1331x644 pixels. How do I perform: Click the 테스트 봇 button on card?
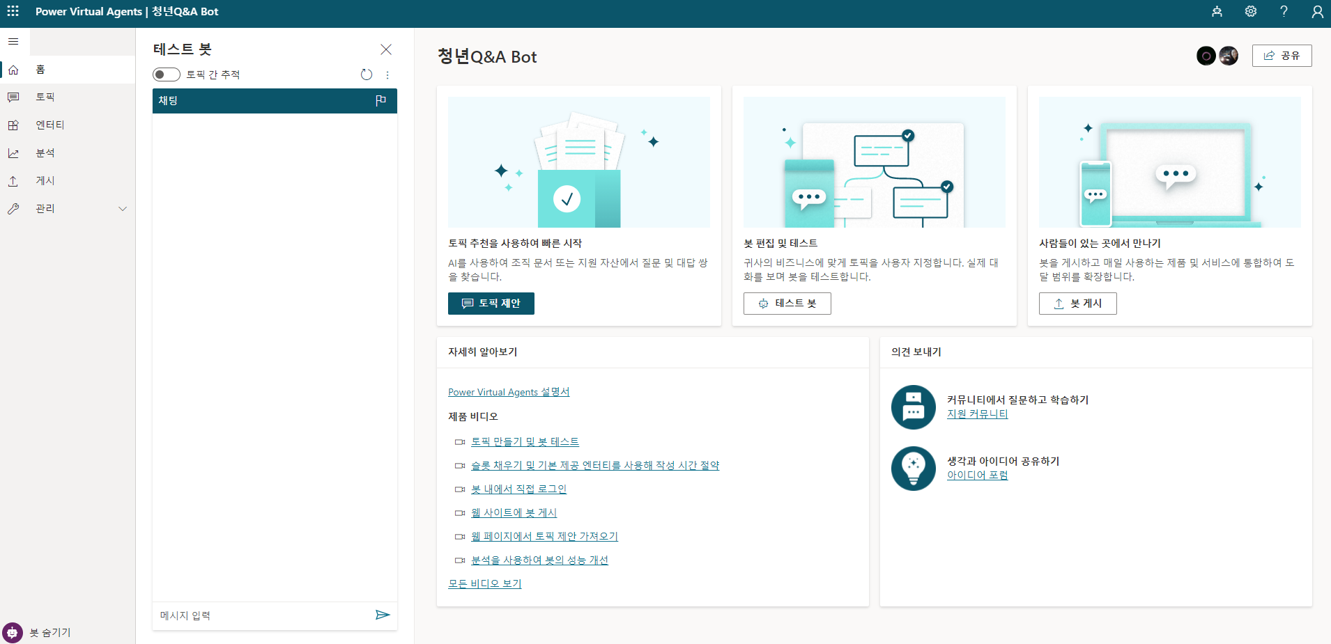[x=787, y=304]
